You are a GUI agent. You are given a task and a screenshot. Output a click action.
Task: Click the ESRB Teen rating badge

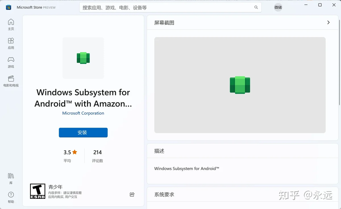pyautogui.click(x=38, y=191)
